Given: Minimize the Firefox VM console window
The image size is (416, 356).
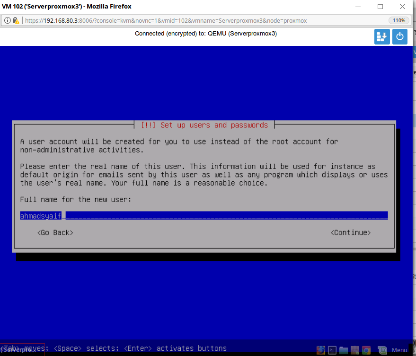Looking at the screenshot, I should (x=358, y=7).
